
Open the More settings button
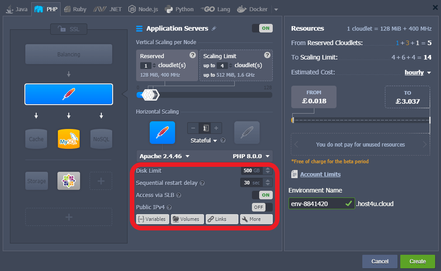click(256, 219)
